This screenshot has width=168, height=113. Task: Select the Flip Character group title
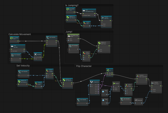point(84,66)
